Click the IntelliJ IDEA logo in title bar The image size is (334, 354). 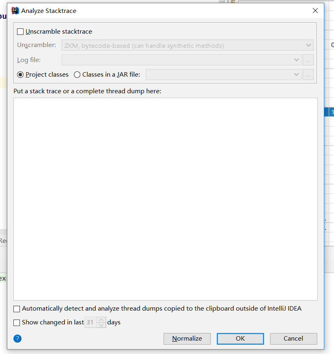click(x=15, y=11)
